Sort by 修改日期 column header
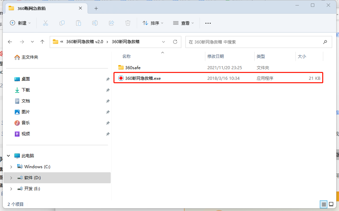Viewport: 339px width, 211px height. (216, 57)
